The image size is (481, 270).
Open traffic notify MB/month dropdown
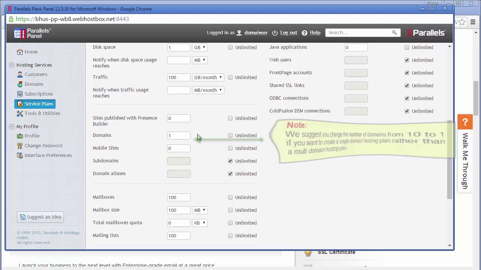pos(208,90)
